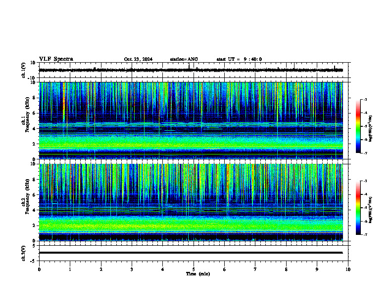Click the 'start UT = 9:40:0' label

point(239,59)
